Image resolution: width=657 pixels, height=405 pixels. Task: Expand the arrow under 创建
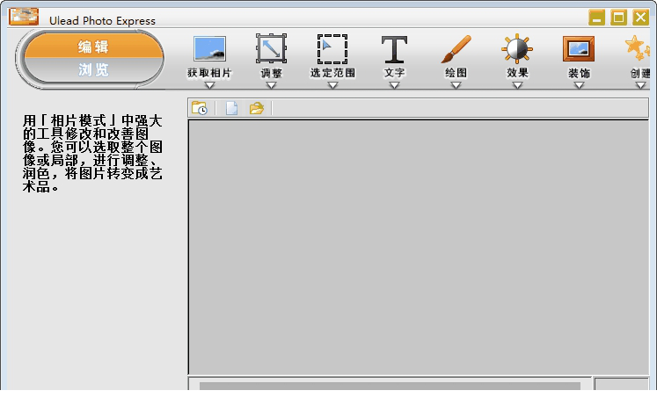click(640, 85)
